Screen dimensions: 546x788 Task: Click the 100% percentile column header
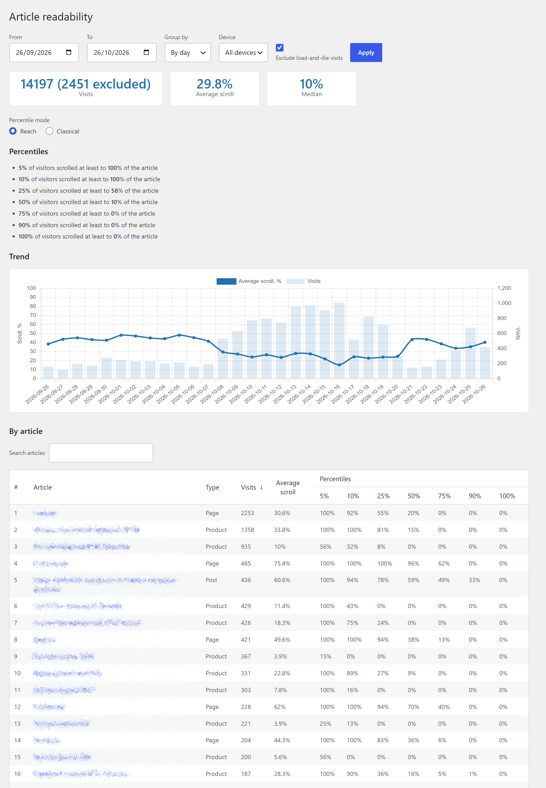[507, 496]
